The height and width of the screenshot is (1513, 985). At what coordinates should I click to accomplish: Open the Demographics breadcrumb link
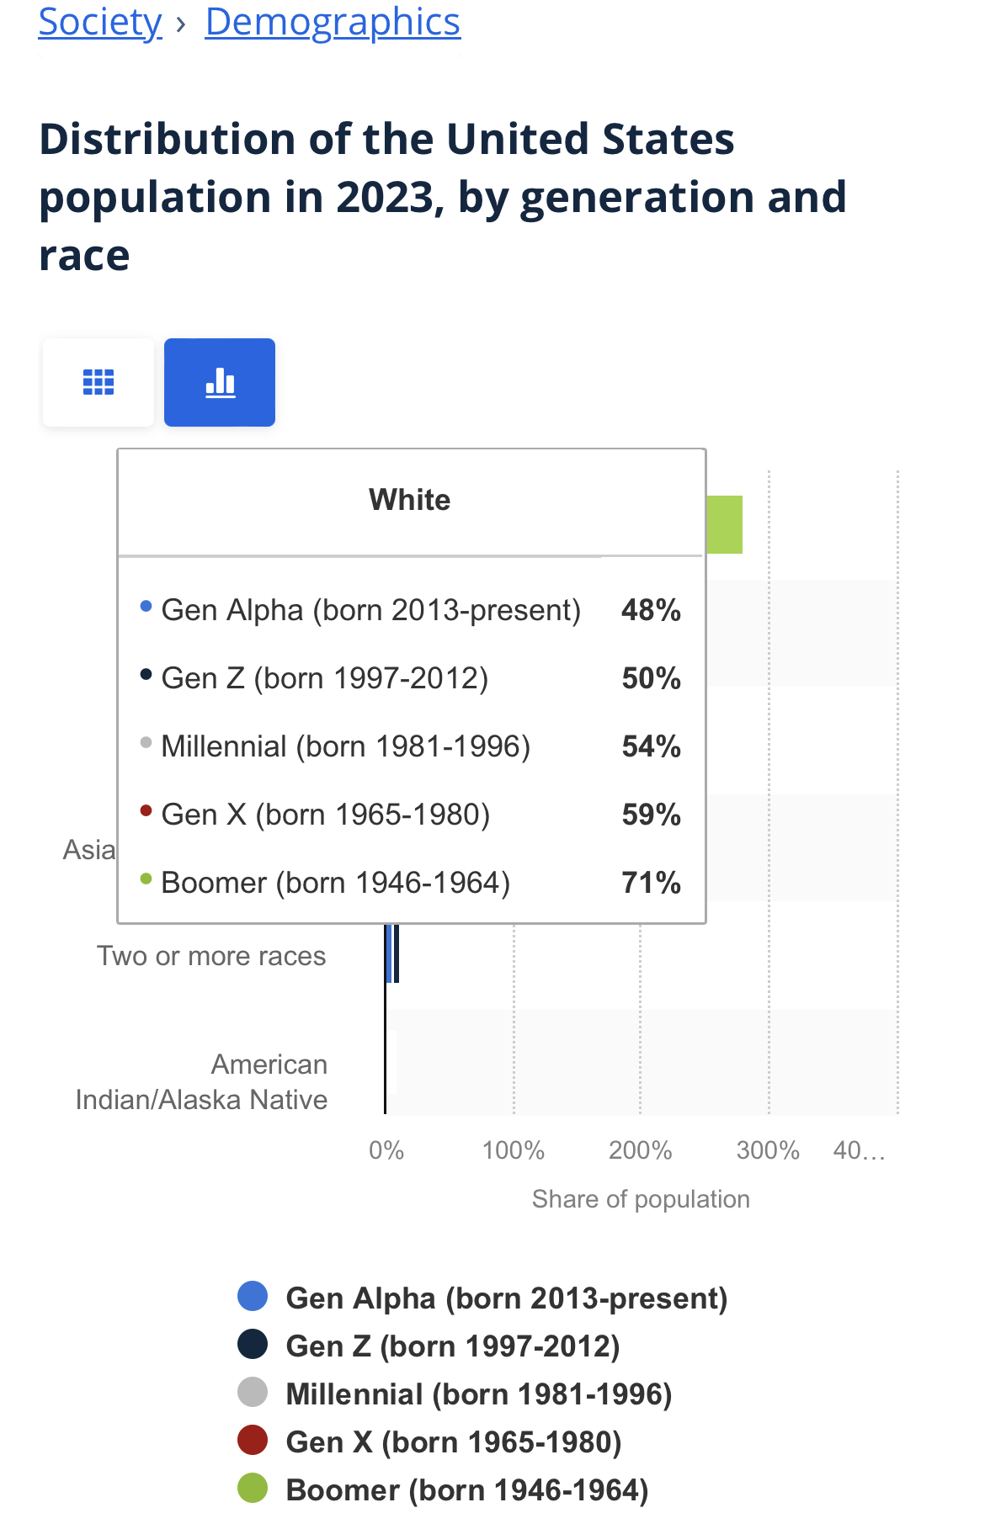pos(333,22)
